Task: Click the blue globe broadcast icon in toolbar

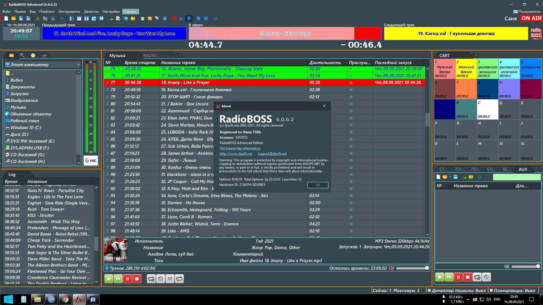Action: [189, 18]
